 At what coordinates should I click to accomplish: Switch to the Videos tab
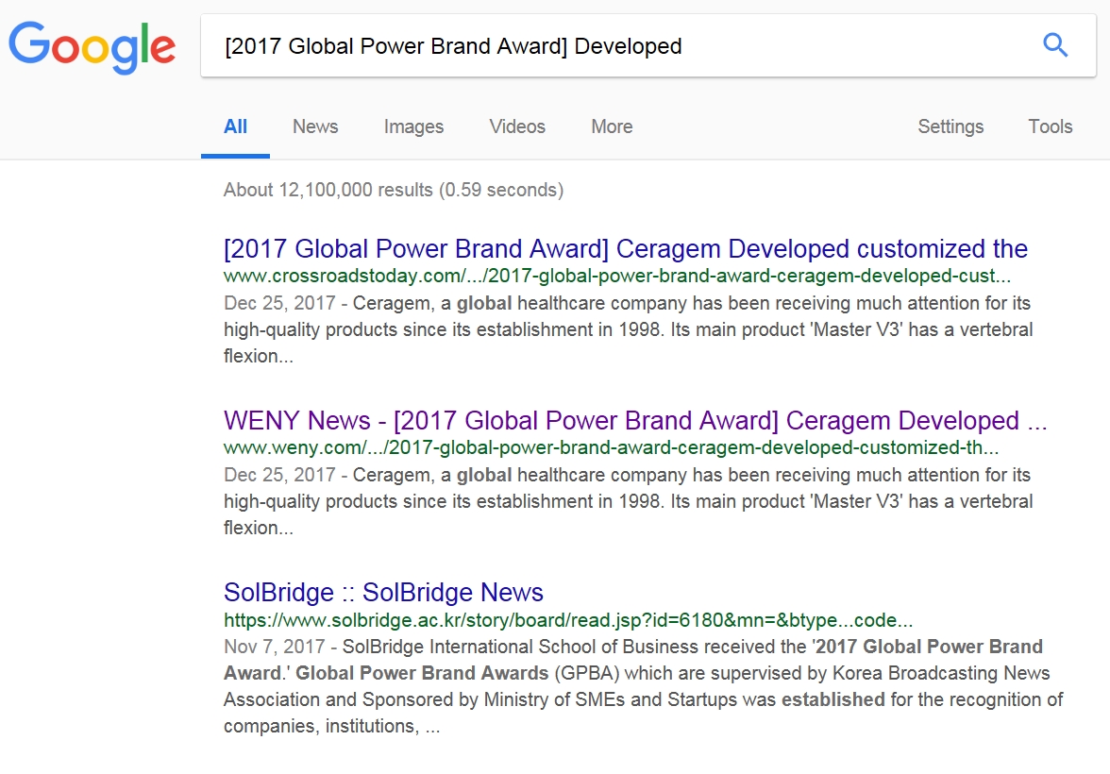click(x=517, y=126)
